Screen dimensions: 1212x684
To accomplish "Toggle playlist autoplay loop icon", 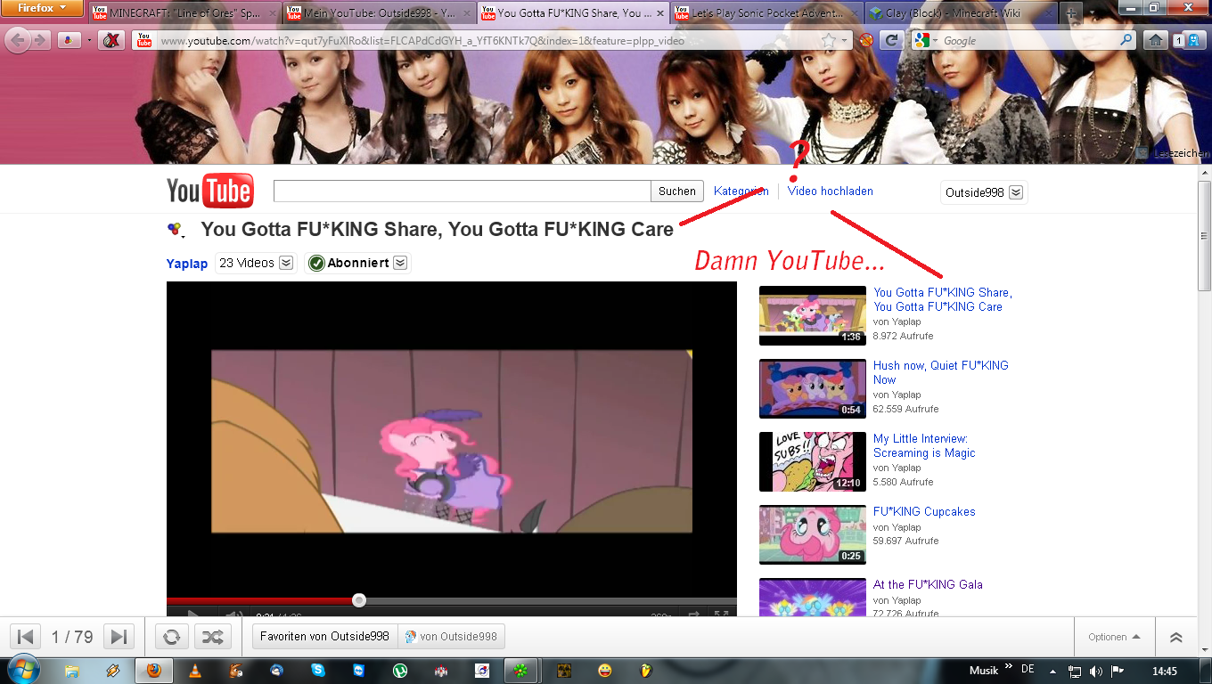I will (172, 637).
